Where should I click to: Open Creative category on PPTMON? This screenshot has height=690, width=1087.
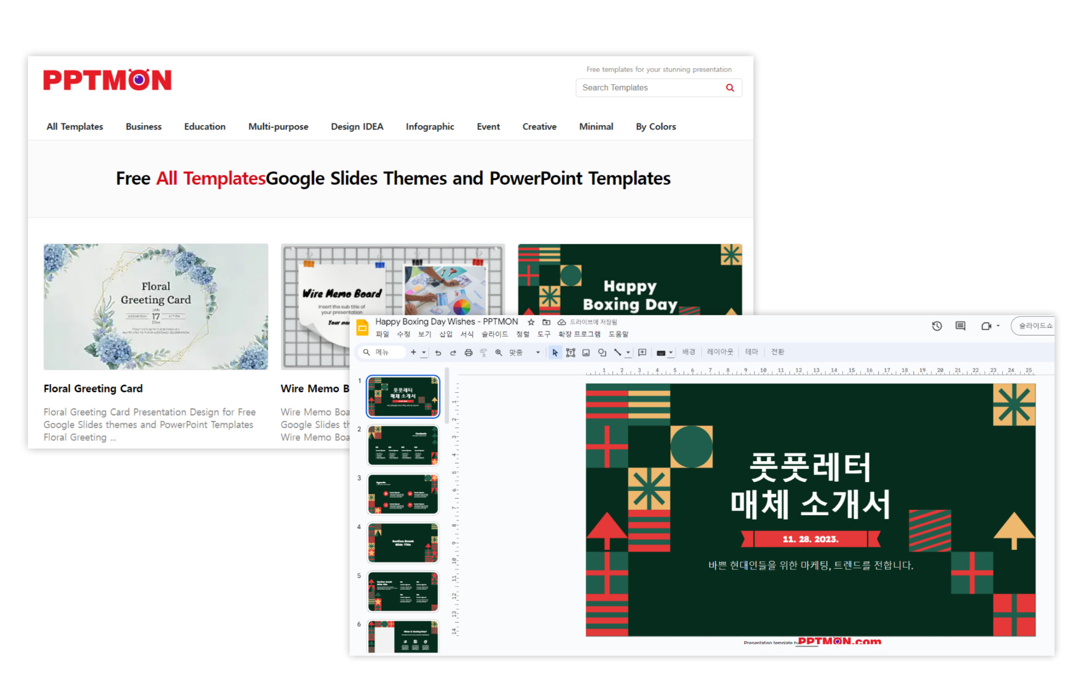click(x=540, y=127)
